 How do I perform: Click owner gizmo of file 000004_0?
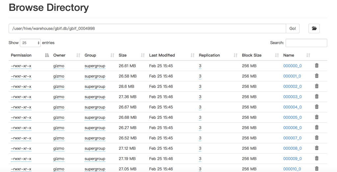(x=59, y=107)
